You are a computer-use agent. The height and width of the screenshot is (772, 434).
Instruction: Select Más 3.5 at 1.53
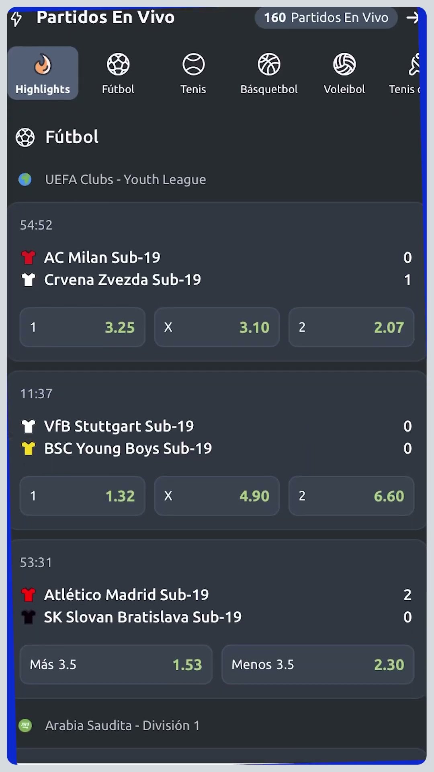click(x=116, y=665)
